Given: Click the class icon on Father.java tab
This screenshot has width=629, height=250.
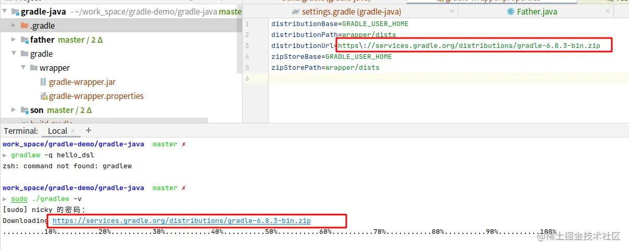Looking at the screenshot, I should click(511, 11).
